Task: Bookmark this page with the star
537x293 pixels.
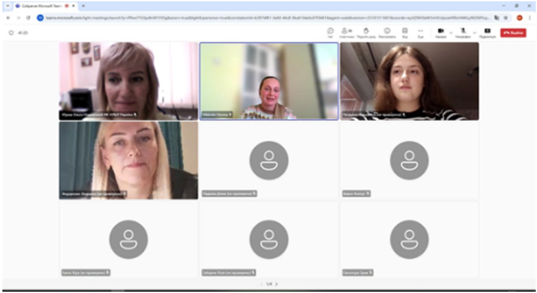Action: [x=506, y=18]
